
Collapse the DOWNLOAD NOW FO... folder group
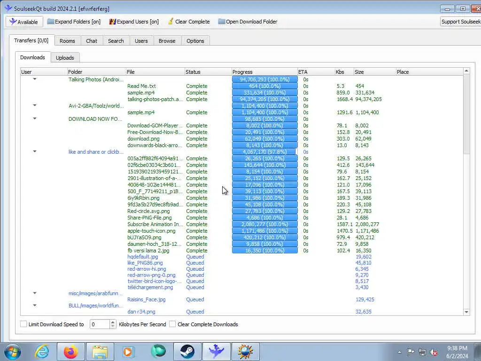[x=35, y=118]
